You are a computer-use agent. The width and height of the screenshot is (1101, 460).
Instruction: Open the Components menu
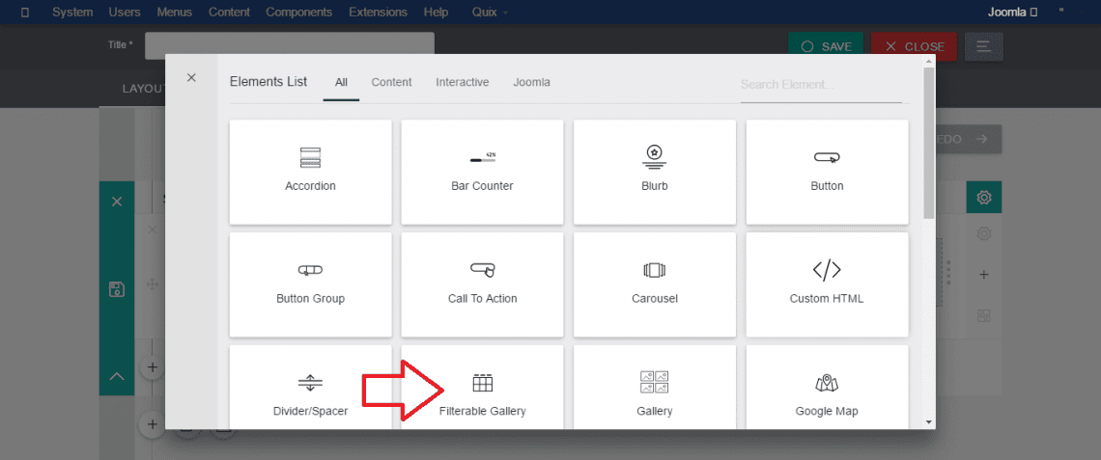pos(299,12)
